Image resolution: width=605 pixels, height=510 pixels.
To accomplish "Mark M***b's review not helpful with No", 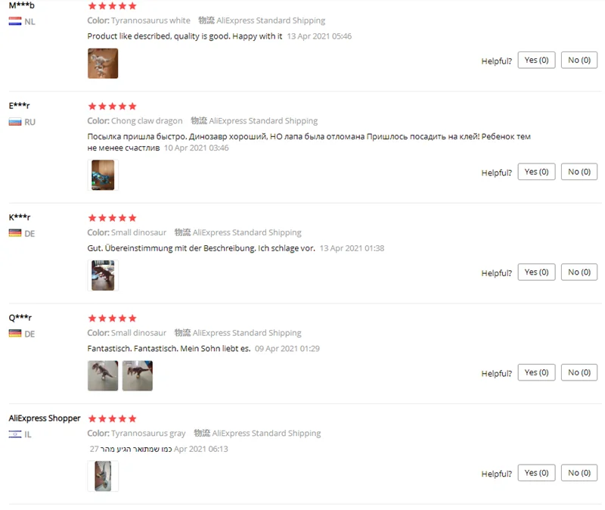I will click(579, 61).
